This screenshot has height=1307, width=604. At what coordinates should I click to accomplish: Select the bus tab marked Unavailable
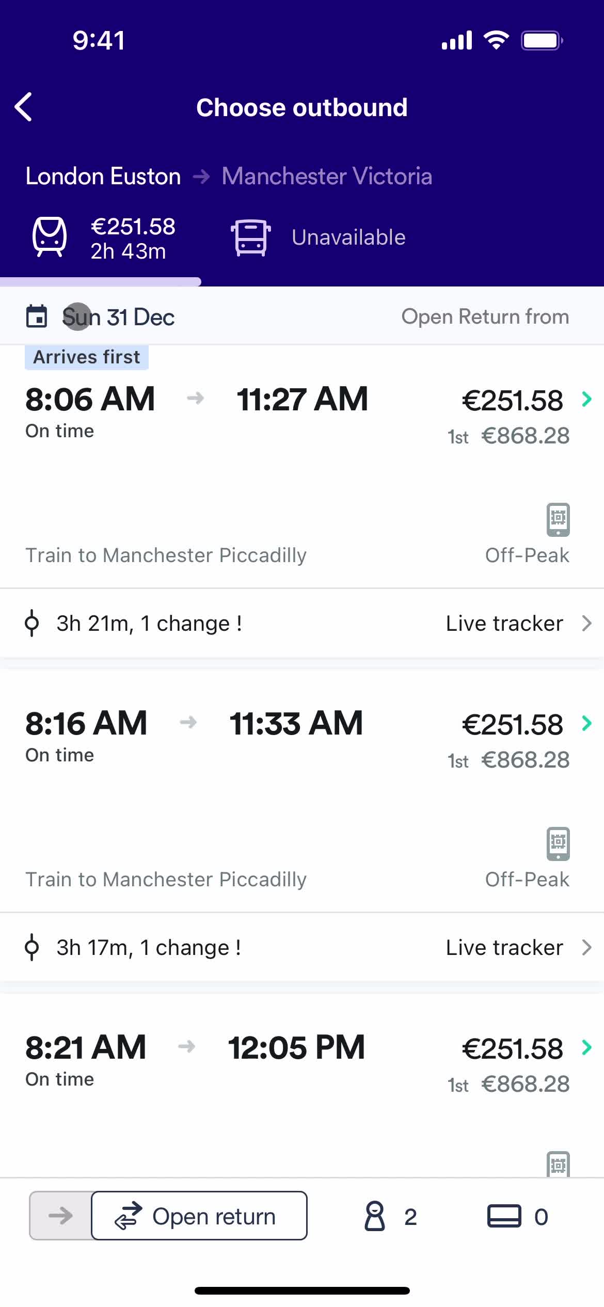[x=318, y=237]
